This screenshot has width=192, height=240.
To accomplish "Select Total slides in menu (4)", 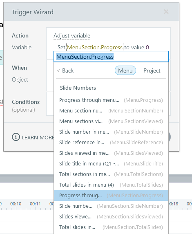I will (111, 185).
